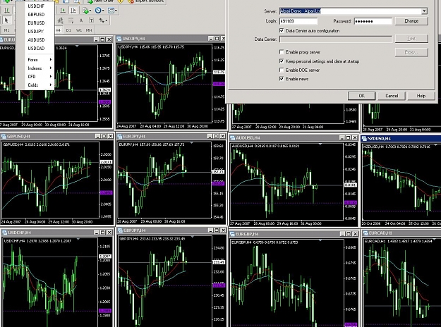Choose AUDUSD from the symbol menu
The image size is (441, 327).
pyautogui.click(x=35, y=39)
